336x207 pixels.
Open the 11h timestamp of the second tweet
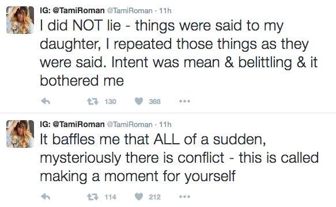tap(165, 124)
